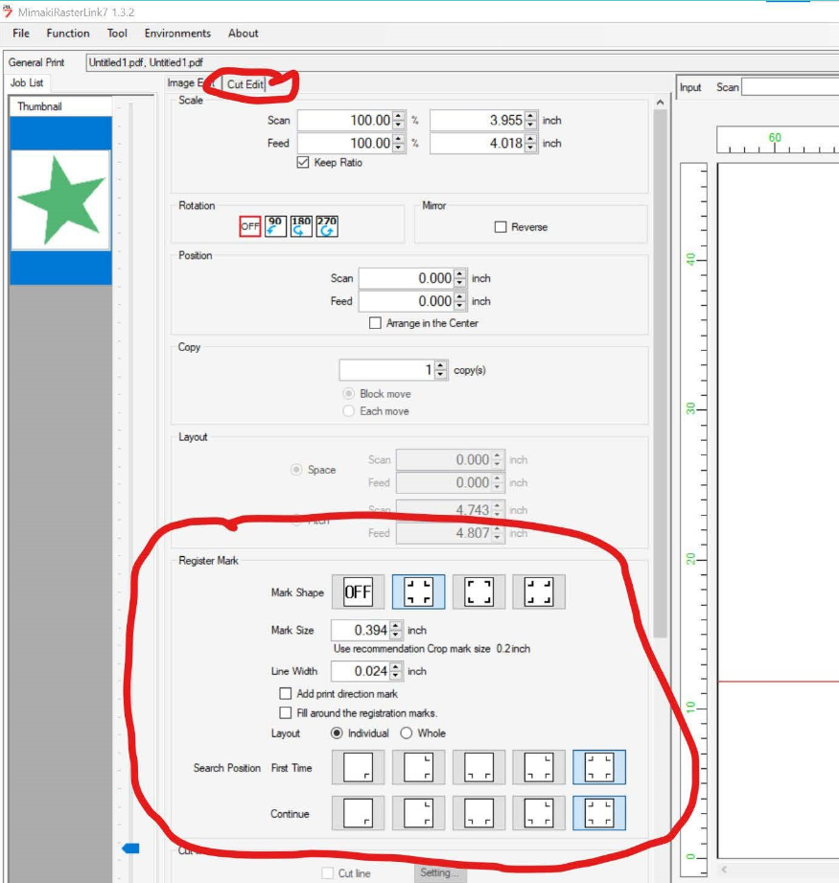Open the Function menu
Screen dimensions: 839x883
pyautogui.click(x=67, y=34)
